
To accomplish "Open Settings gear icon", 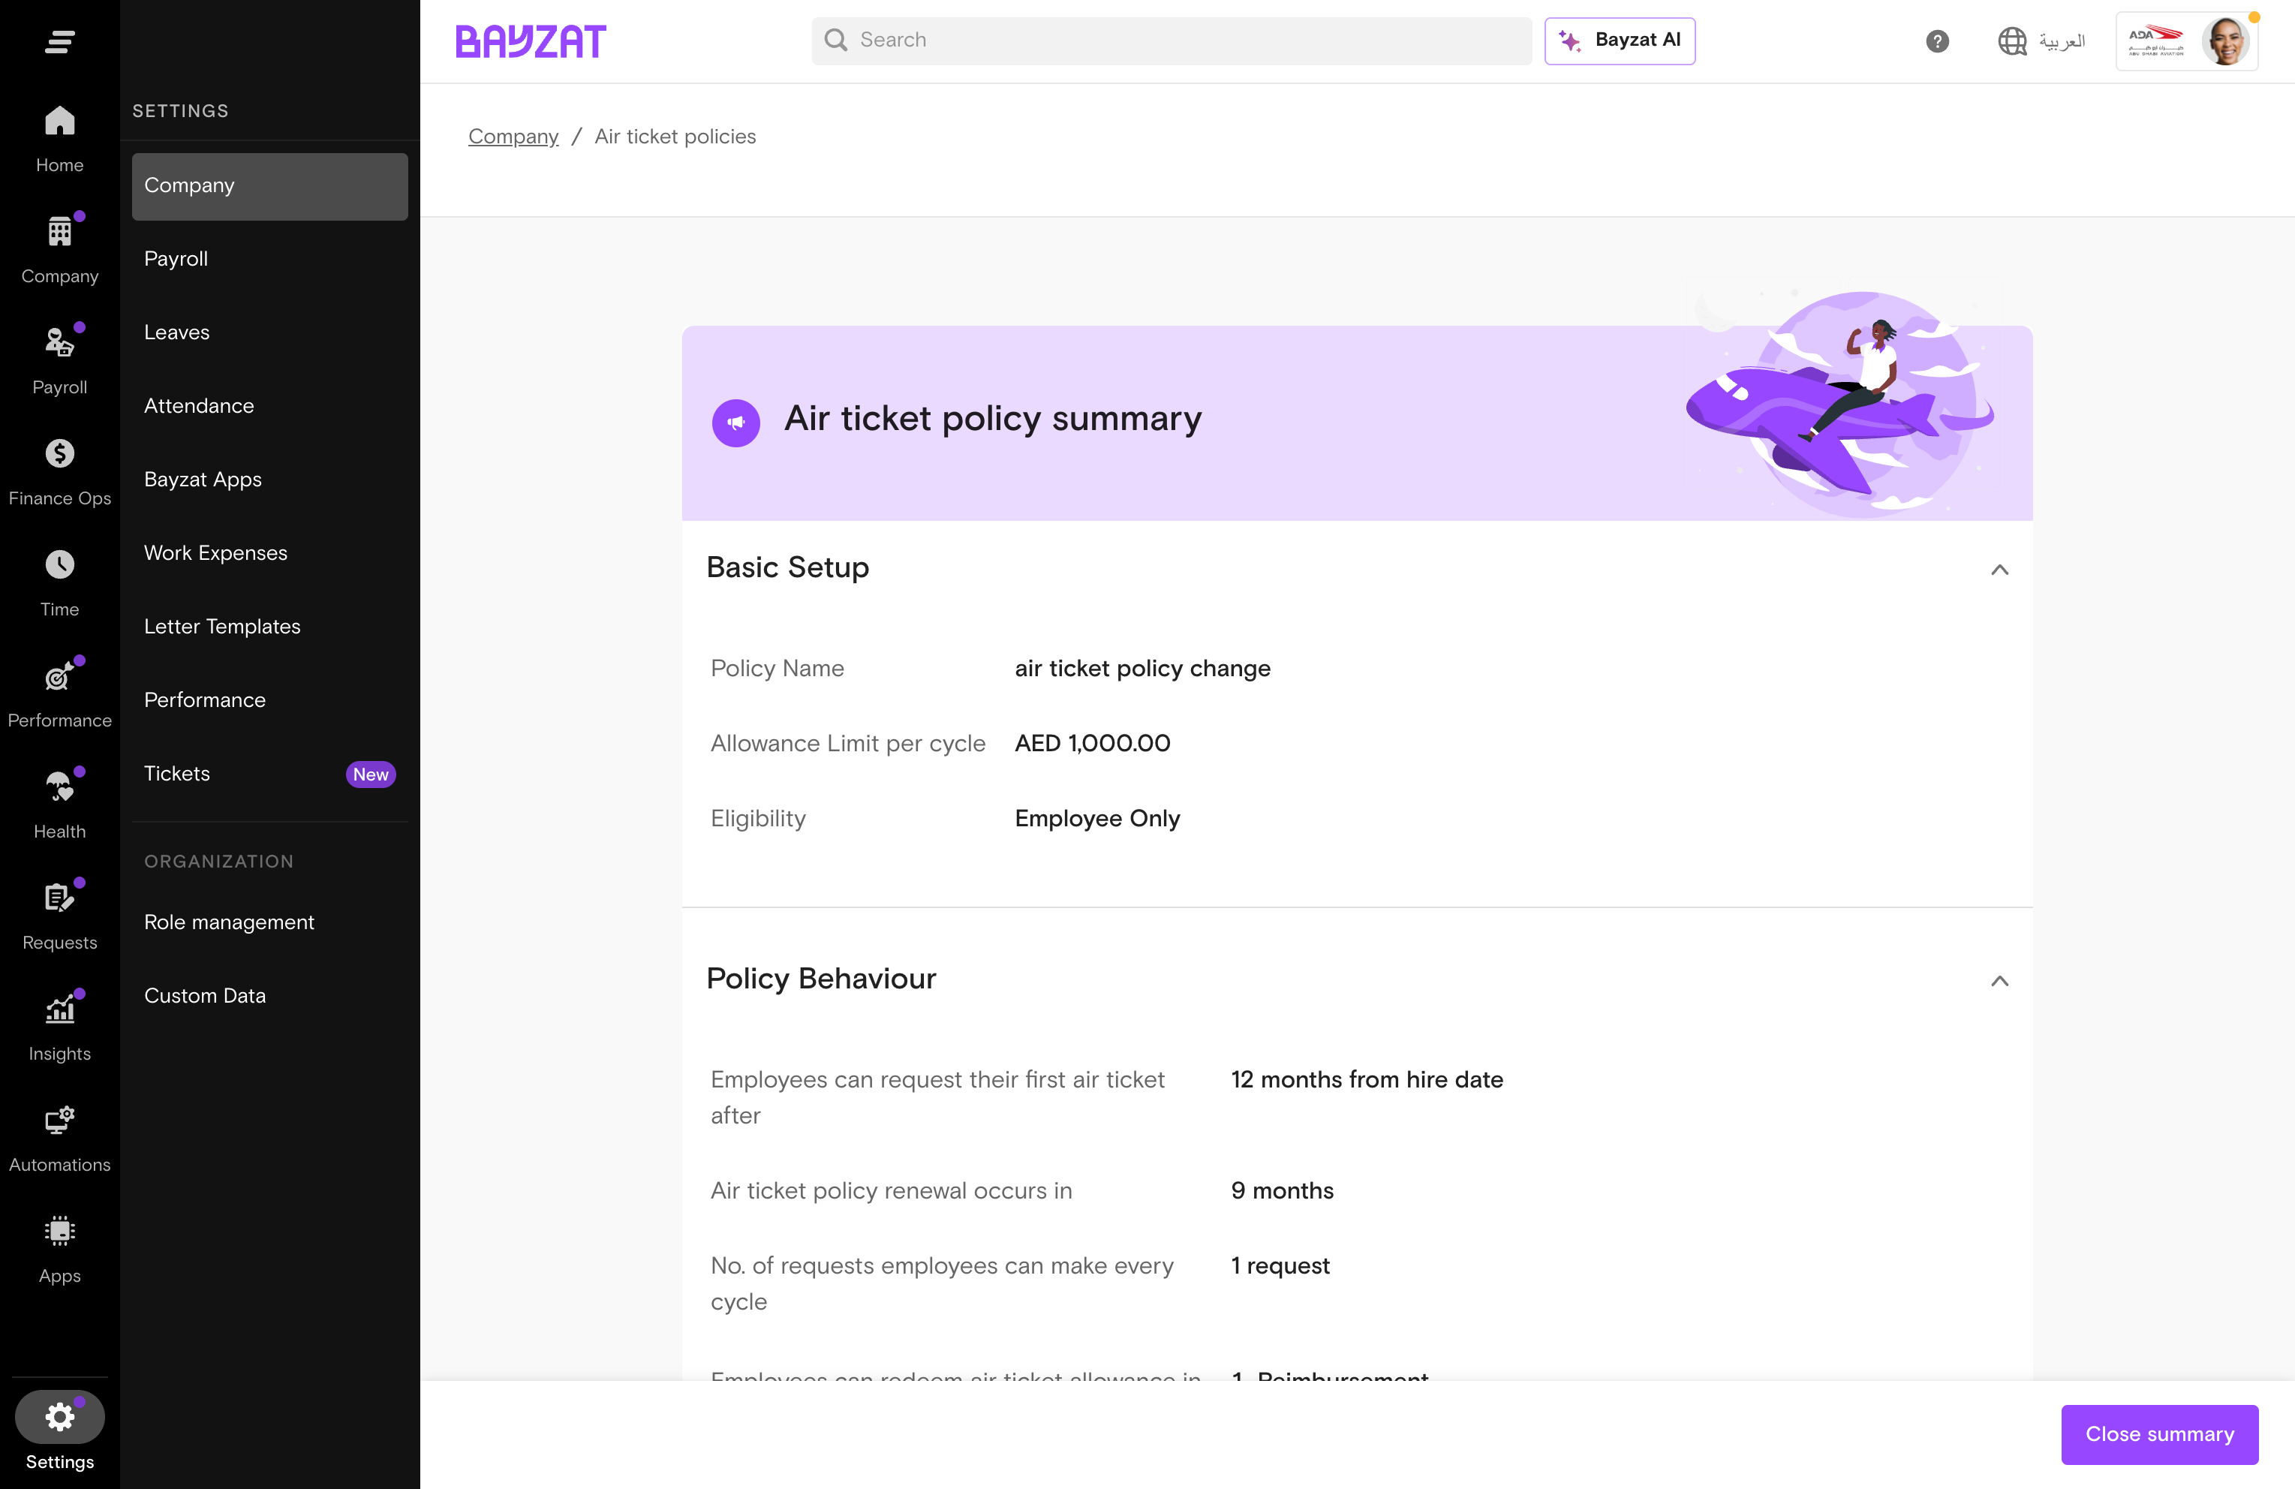I will [60, 1417].
